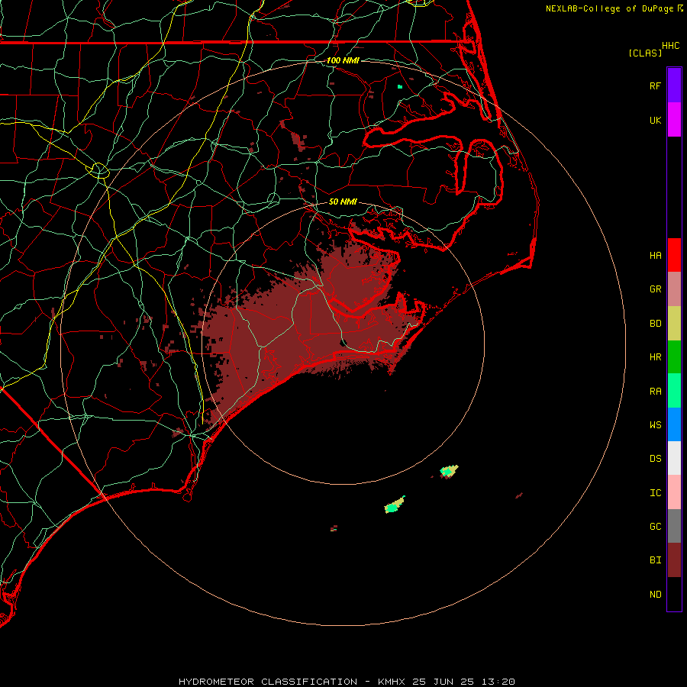The width and height of the screenshot is (687, 687).
Task: Click the WS legend label
Action: (655, 425)
